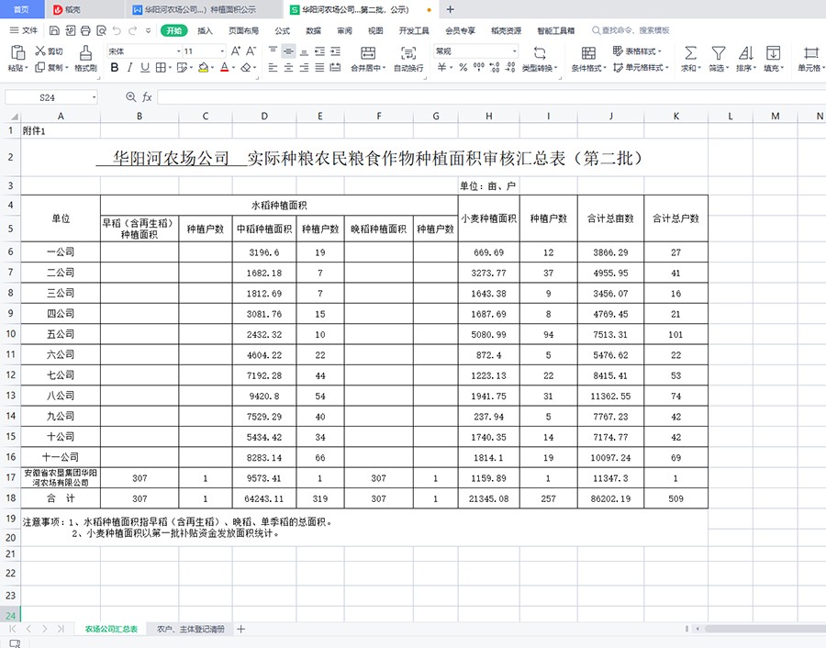Click the insert function fx icon
826x648 pixels.
(147, 97)
